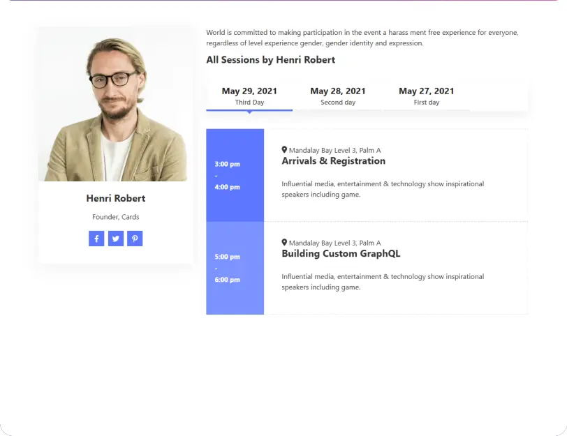Image resolution: width=567 pixels, height=436 pixels.
Task: Click the 'Founder, Cards' job title text
Action: (x=116, y=217)
